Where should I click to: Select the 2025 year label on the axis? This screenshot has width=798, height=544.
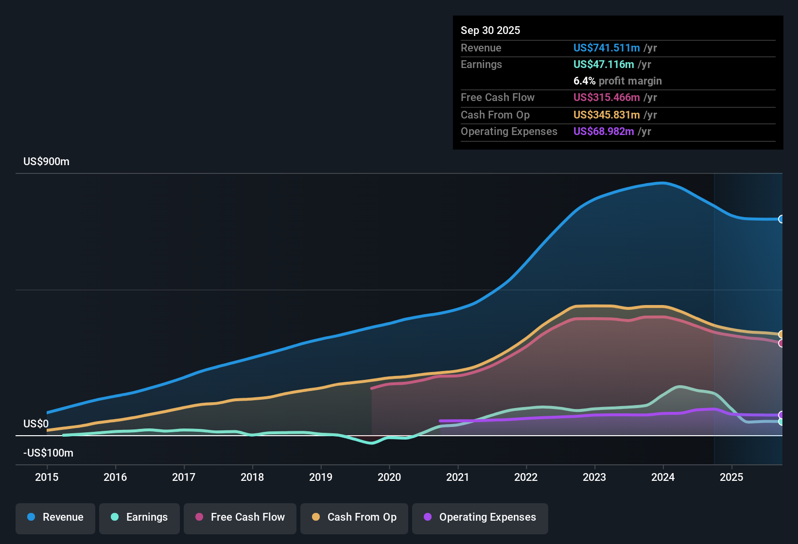click(x=732, y=477)
